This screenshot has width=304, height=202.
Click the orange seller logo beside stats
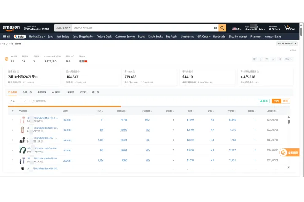point(7,59)
